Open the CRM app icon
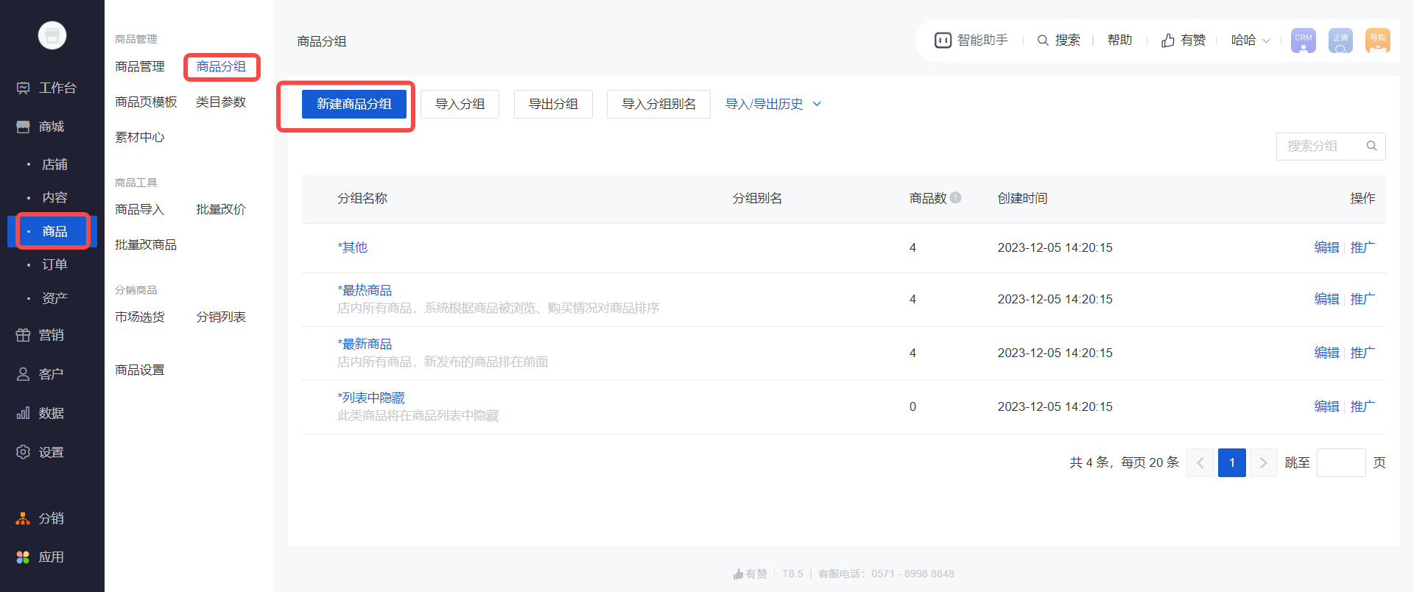1414x592 pixels. point(1303,40)
